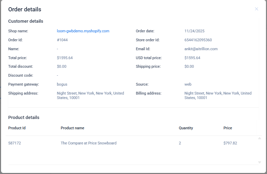Click the billing address value text

218,95
